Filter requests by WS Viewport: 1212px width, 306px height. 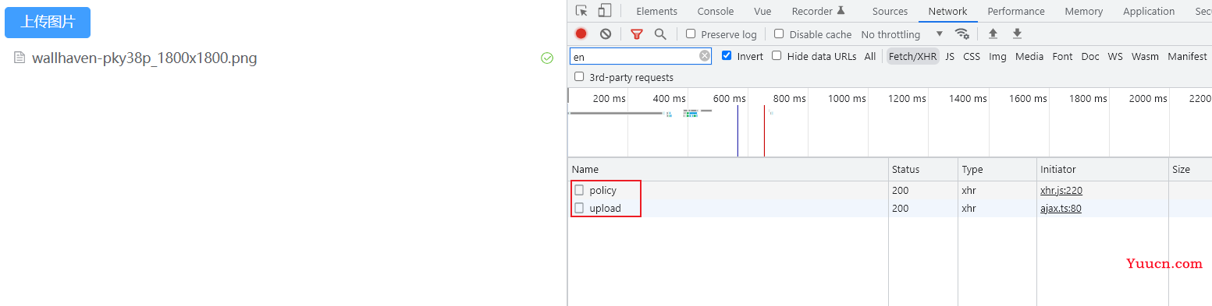[1115, 56]
